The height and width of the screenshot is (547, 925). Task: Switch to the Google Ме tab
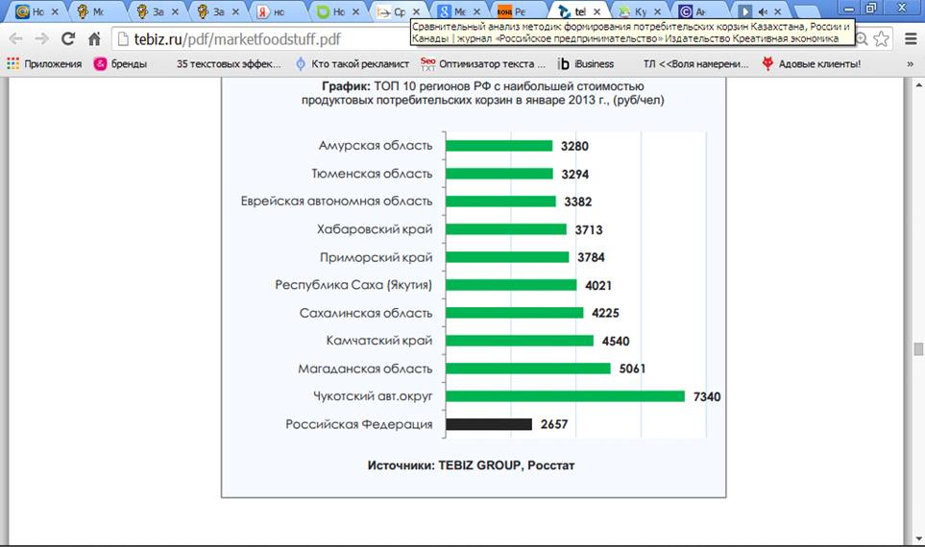click(x=458, y=12)
